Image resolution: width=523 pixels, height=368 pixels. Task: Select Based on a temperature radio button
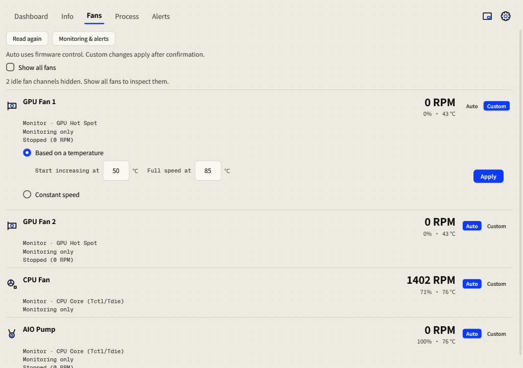(27, 153)
